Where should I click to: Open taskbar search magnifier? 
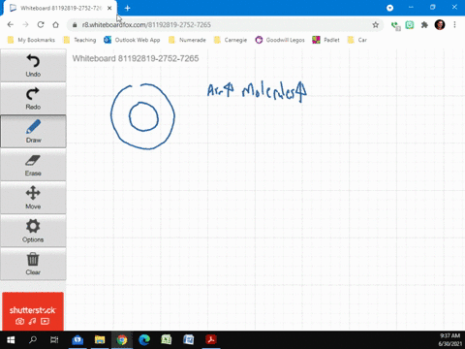[x=33, y=340]
